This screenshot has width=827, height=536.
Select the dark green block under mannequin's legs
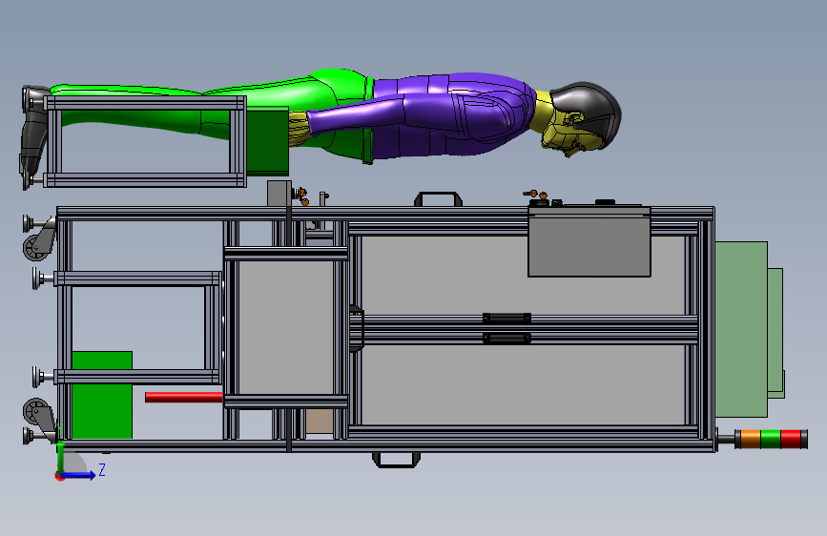tap(267, 141)
